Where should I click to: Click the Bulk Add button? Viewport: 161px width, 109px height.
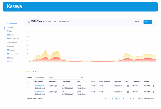(137, 22)
